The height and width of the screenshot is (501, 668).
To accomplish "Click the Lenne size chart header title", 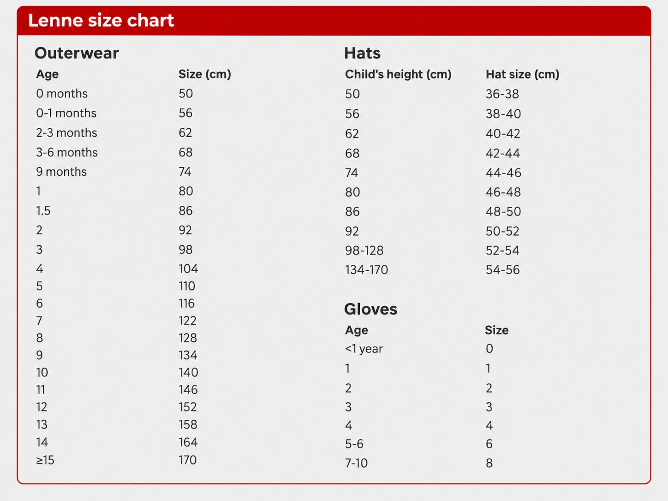I will pyautogui.click(x=101, y=20).
